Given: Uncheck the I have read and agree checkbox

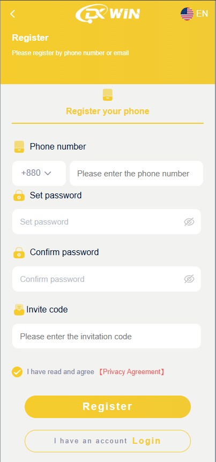Looking at the screenshot, I should (17, 372).
